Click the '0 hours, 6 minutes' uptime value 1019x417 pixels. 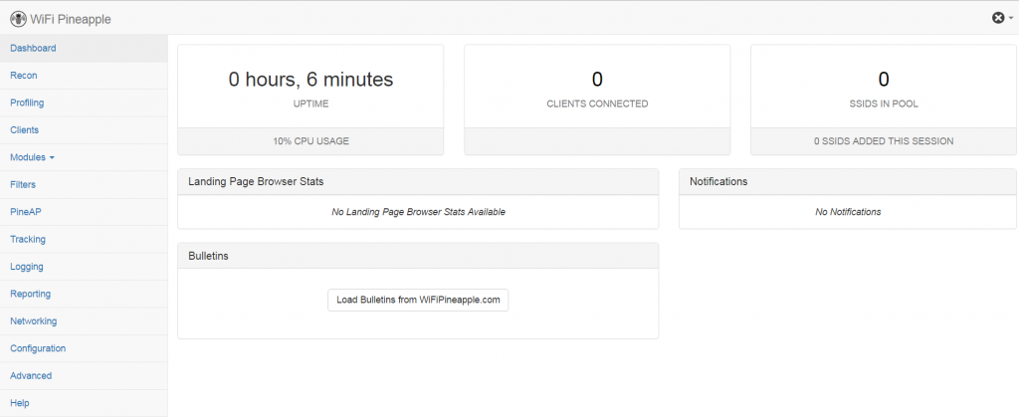tap(310, 80)
